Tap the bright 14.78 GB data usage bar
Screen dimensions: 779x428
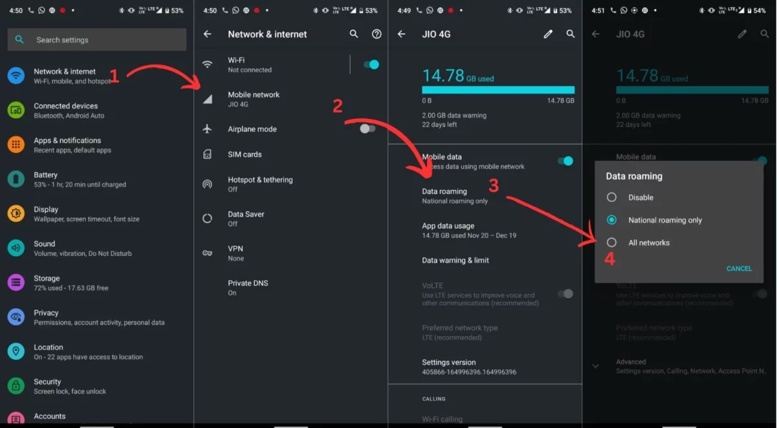pyautogui.click(x=498, y=90)
